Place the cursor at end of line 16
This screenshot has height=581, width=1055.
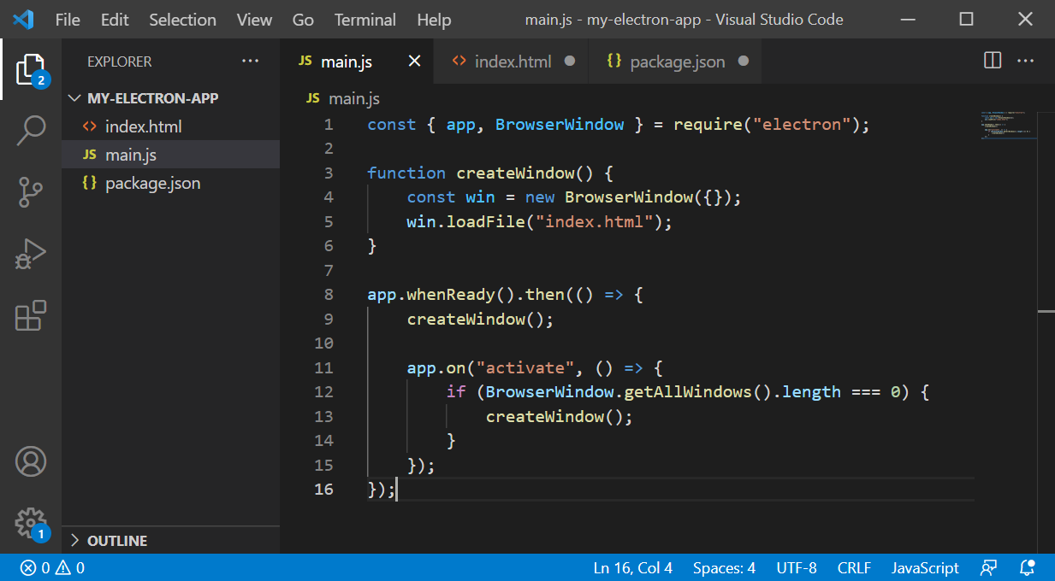tap(398, 490)
